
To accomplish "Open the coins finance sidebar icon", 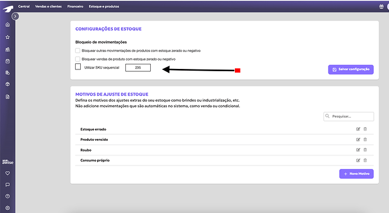I will click(x=8, y=73).
